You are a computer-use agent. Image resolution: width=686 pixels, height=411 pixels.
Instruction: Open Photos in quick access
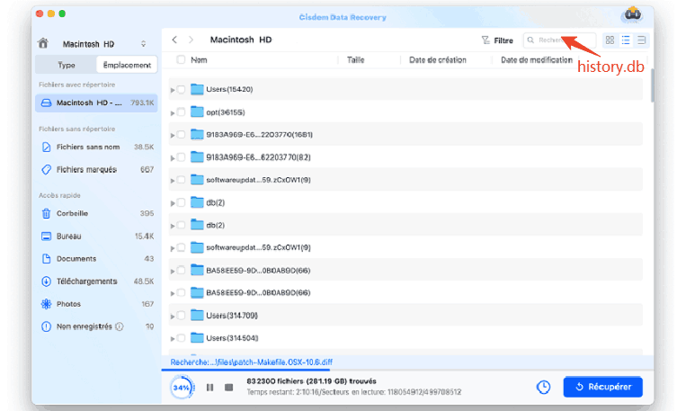(96, 304)
